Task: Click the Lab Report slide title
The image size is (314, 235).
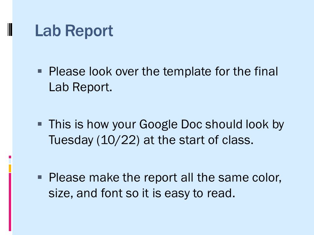Action: (74, 31)
